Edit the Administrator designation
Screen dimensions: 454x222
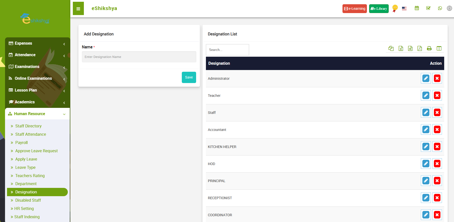click(426, 79)
